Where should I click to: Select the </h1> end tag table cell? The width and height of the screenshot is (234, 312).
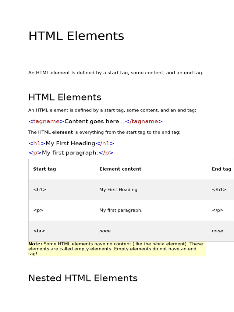point(219,190)
